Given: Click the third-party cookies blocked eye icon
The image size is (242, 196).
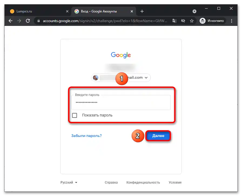Looking at the screenshot, I should (x=183, y=21).
